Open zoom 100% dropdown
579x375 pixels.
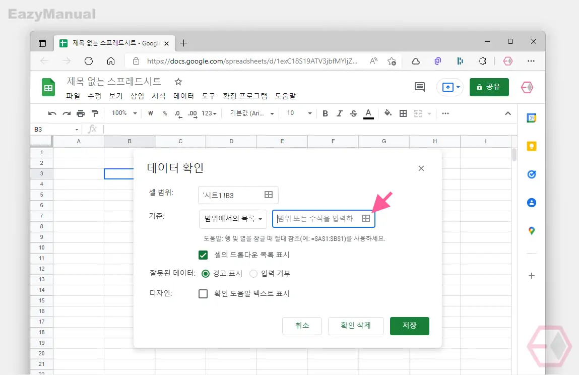coord(124,113)
